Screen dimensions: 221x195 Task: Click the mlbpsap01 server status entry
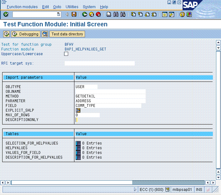(182, 189)
